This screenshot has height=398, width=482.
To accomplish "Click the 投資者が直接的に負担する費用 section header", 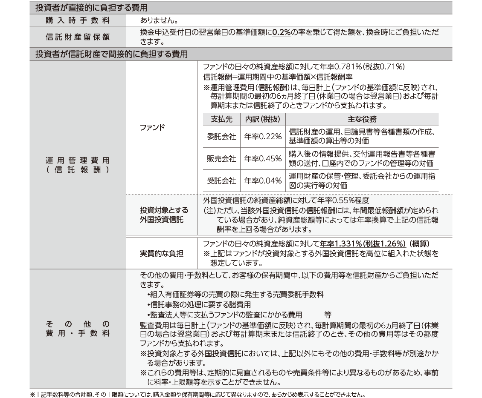I will tap(92, 8).
